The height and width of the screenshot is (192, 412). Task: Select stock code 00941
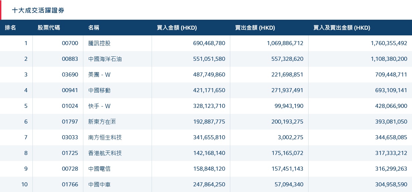click(x=70, y=90)
